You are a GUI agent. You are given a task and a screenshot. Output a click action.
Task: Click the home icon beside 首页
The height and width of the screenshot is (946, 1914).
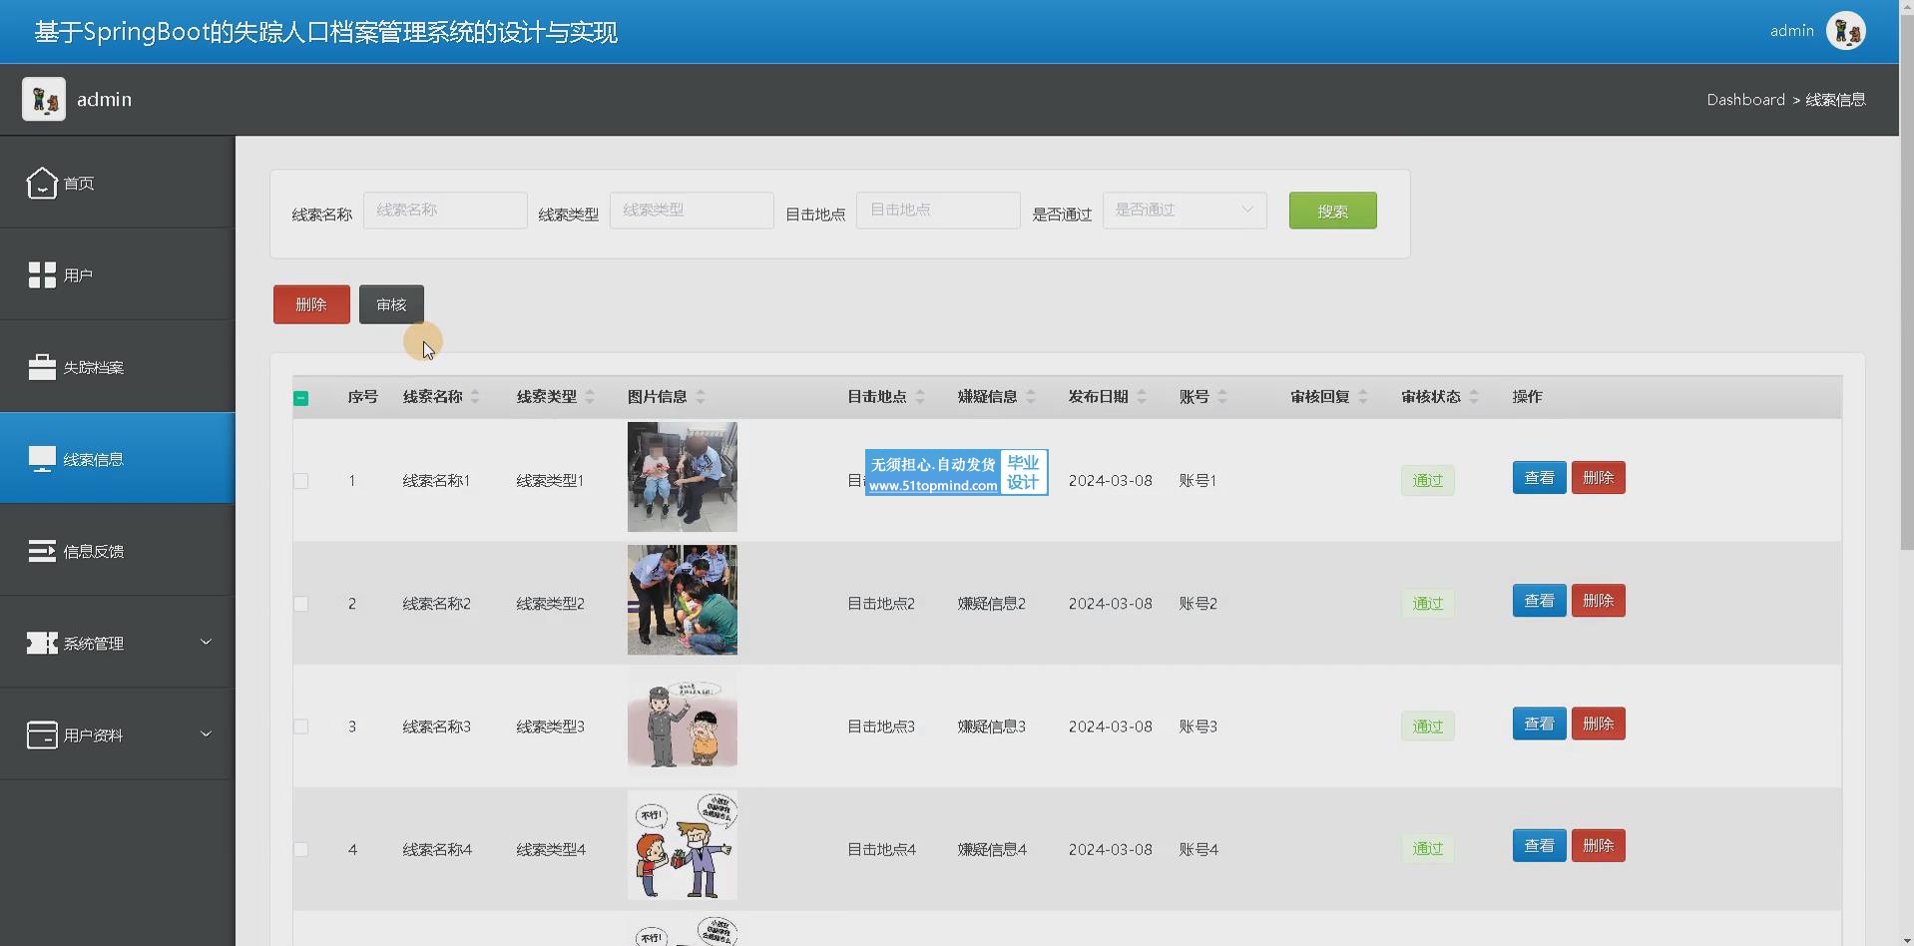pyautogui.click(x=42, y=183)
